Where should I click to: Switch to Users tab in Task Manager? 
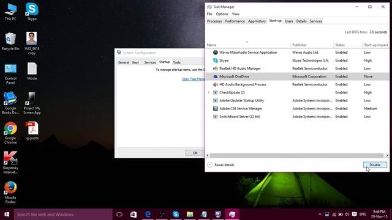pos(288,21)
